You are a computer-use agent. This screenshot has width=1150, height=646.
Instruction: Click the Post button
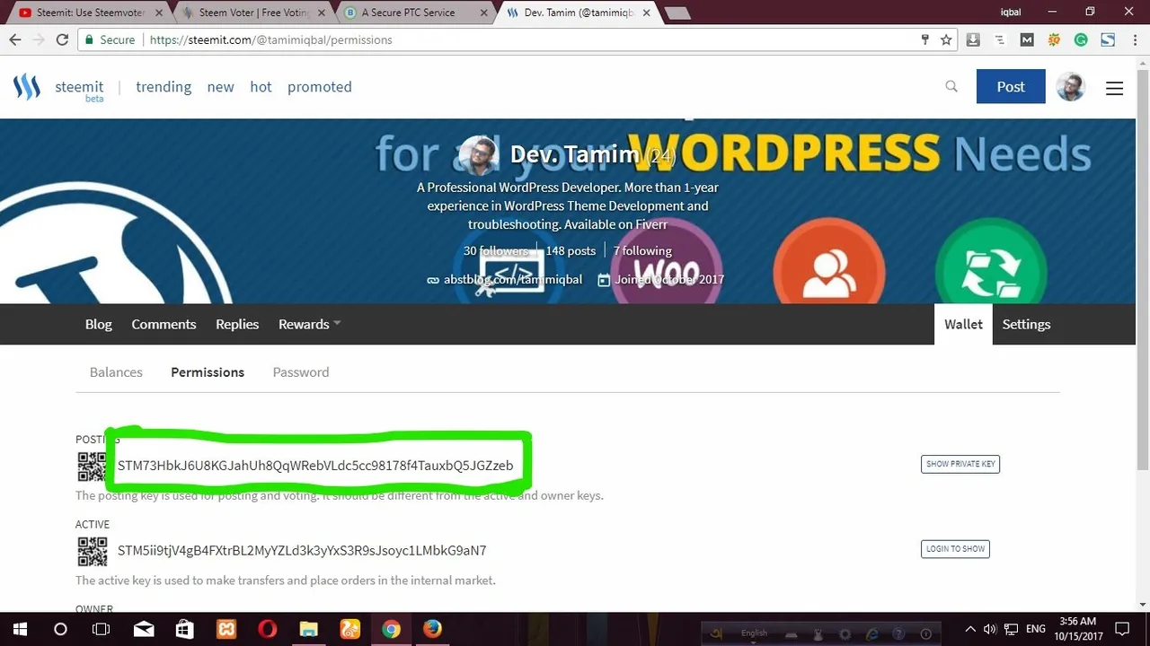click(1011, 86)
